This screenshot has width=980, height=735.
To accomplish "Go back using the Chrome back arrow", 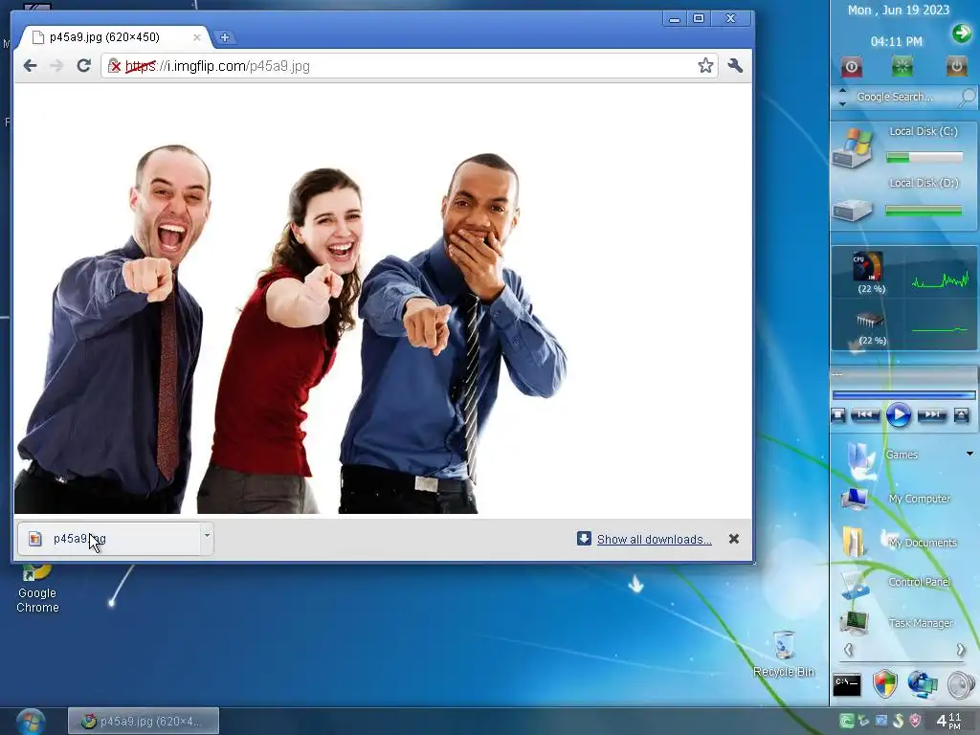I will coord(30,66).
